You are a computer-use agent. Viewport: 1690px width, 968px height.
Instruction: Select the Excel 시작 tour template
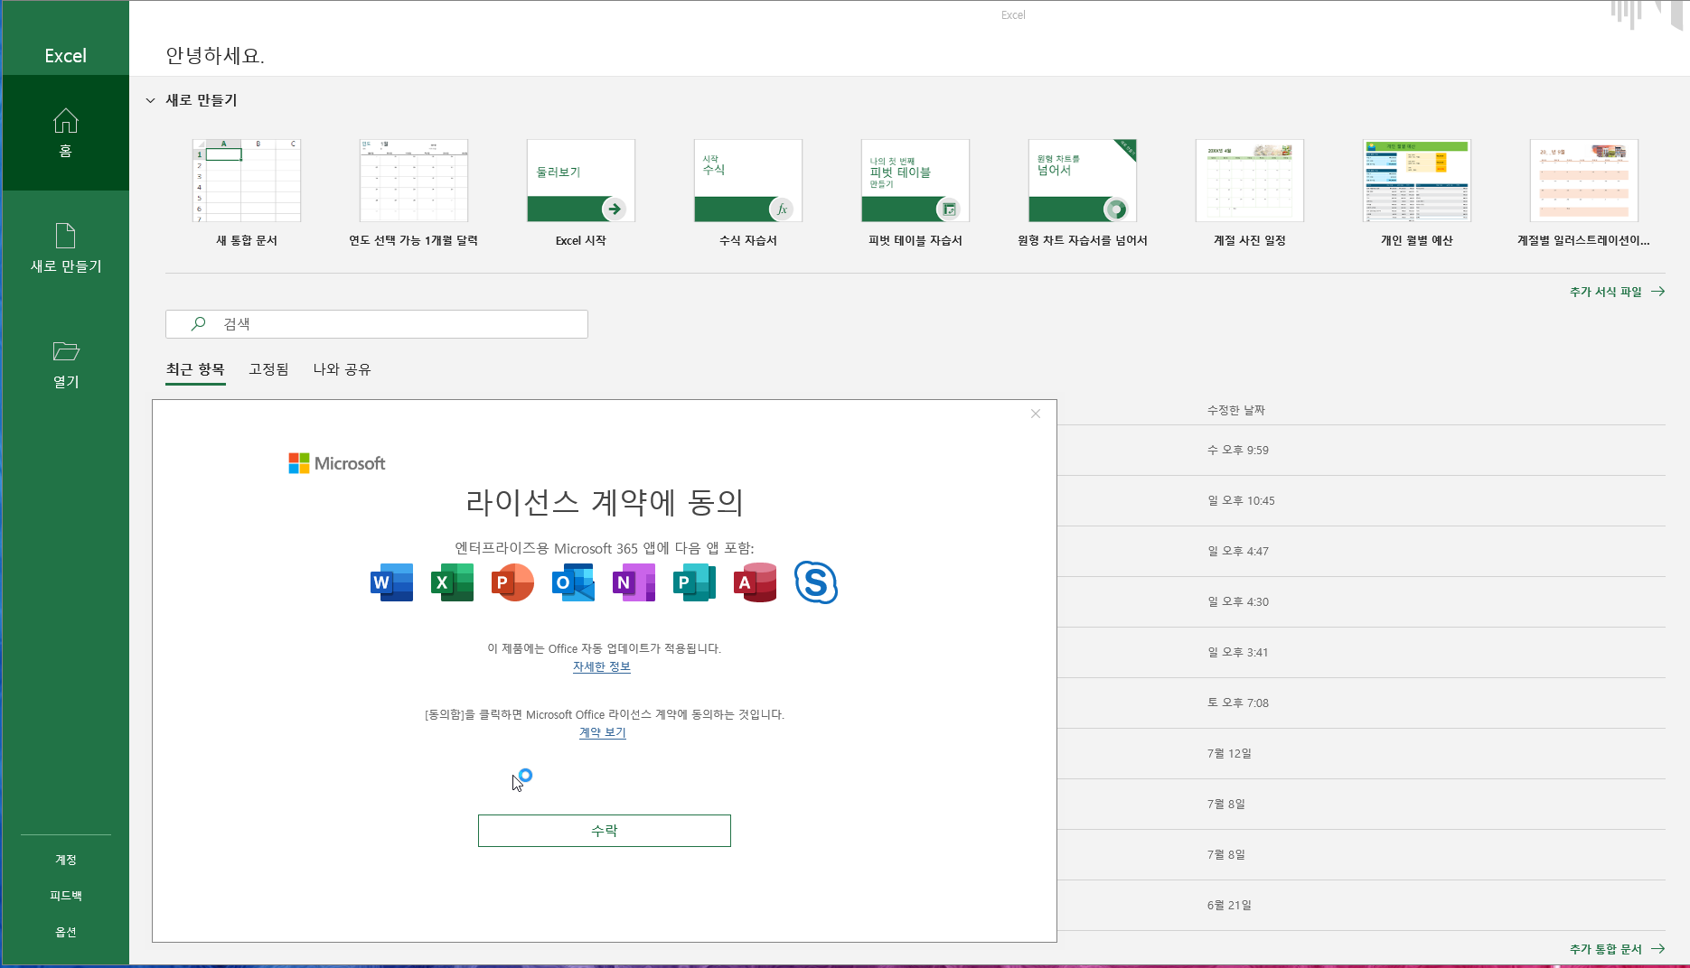(x=581, y=193)
